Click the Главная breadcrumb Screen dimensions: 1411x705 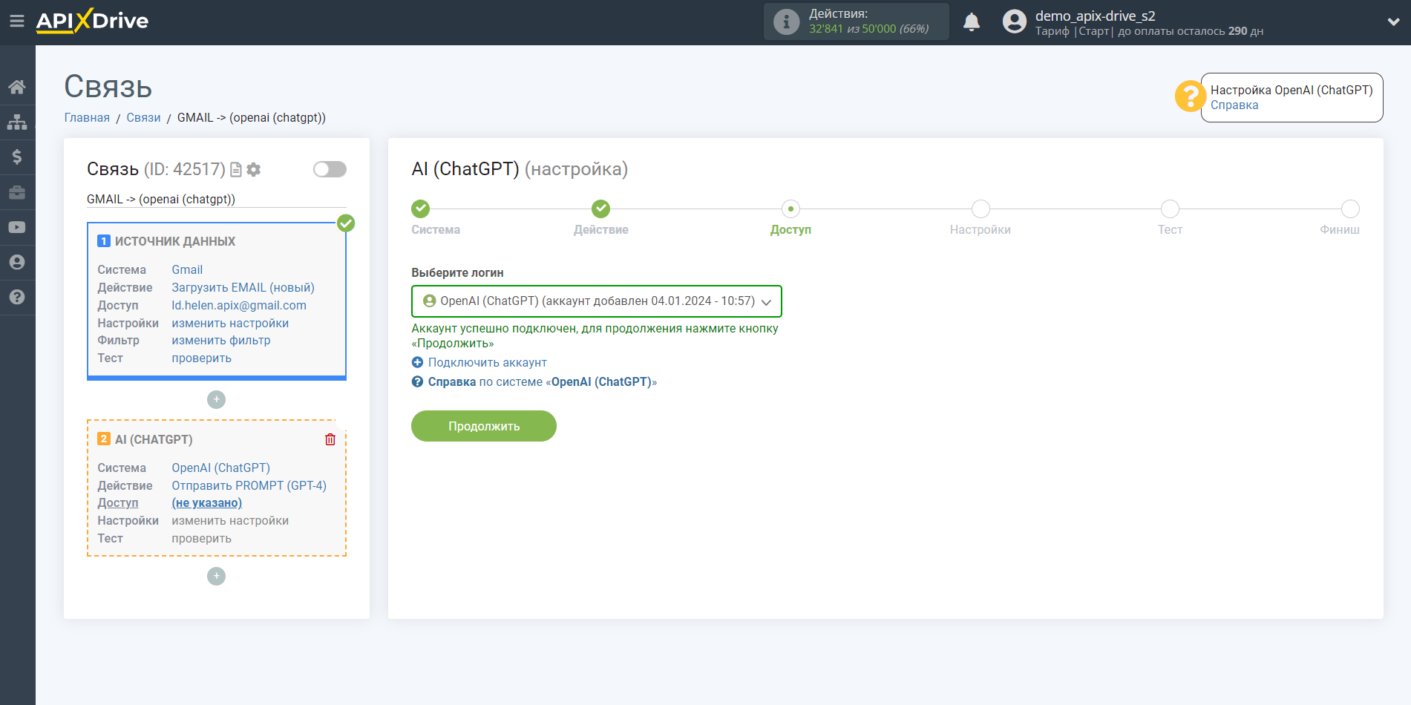87,118
